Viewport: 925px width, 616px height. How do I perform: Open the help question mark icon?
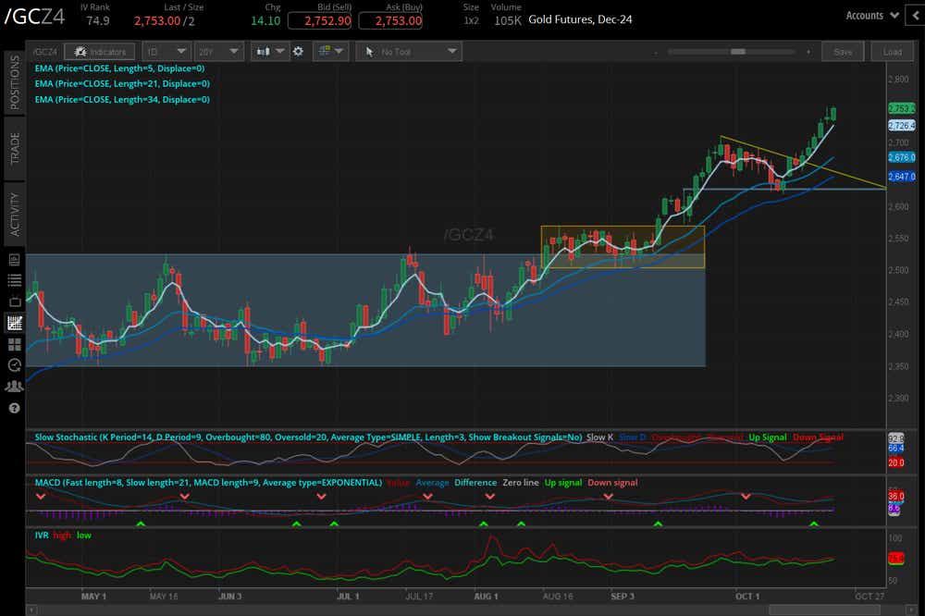(14, 408)
